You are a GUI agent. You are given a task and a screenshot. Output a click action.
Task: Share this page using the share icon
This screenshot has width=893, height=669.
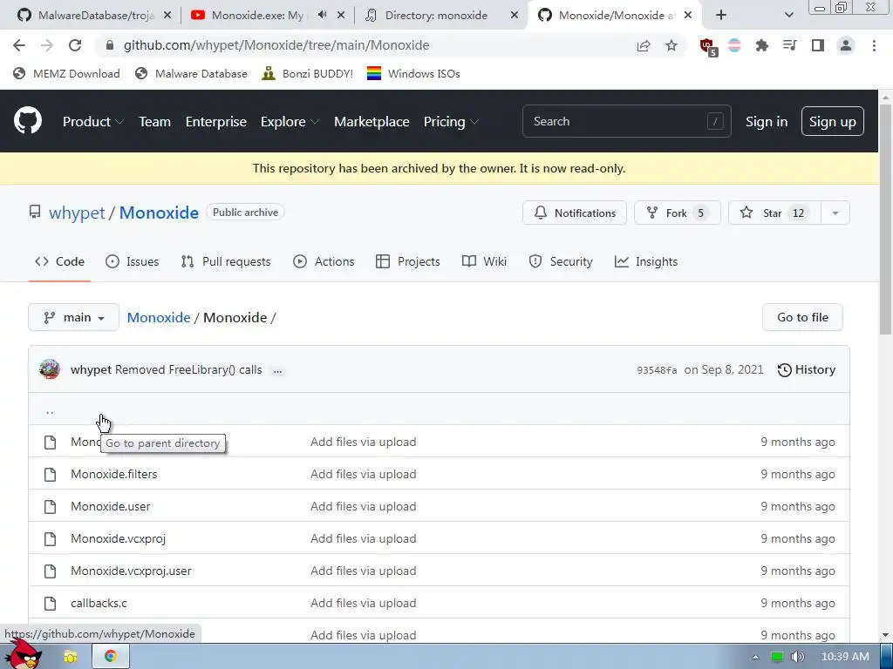tap(644, 45)
